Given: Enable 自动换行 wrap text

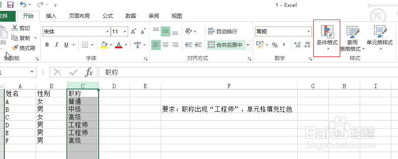Looking at the screenshot, I should coord(222,31).
